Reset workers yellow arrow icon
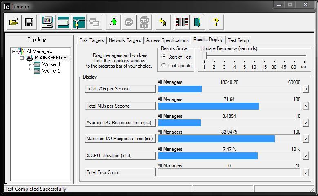Screen dimensions: 318x196 [163, 22]
